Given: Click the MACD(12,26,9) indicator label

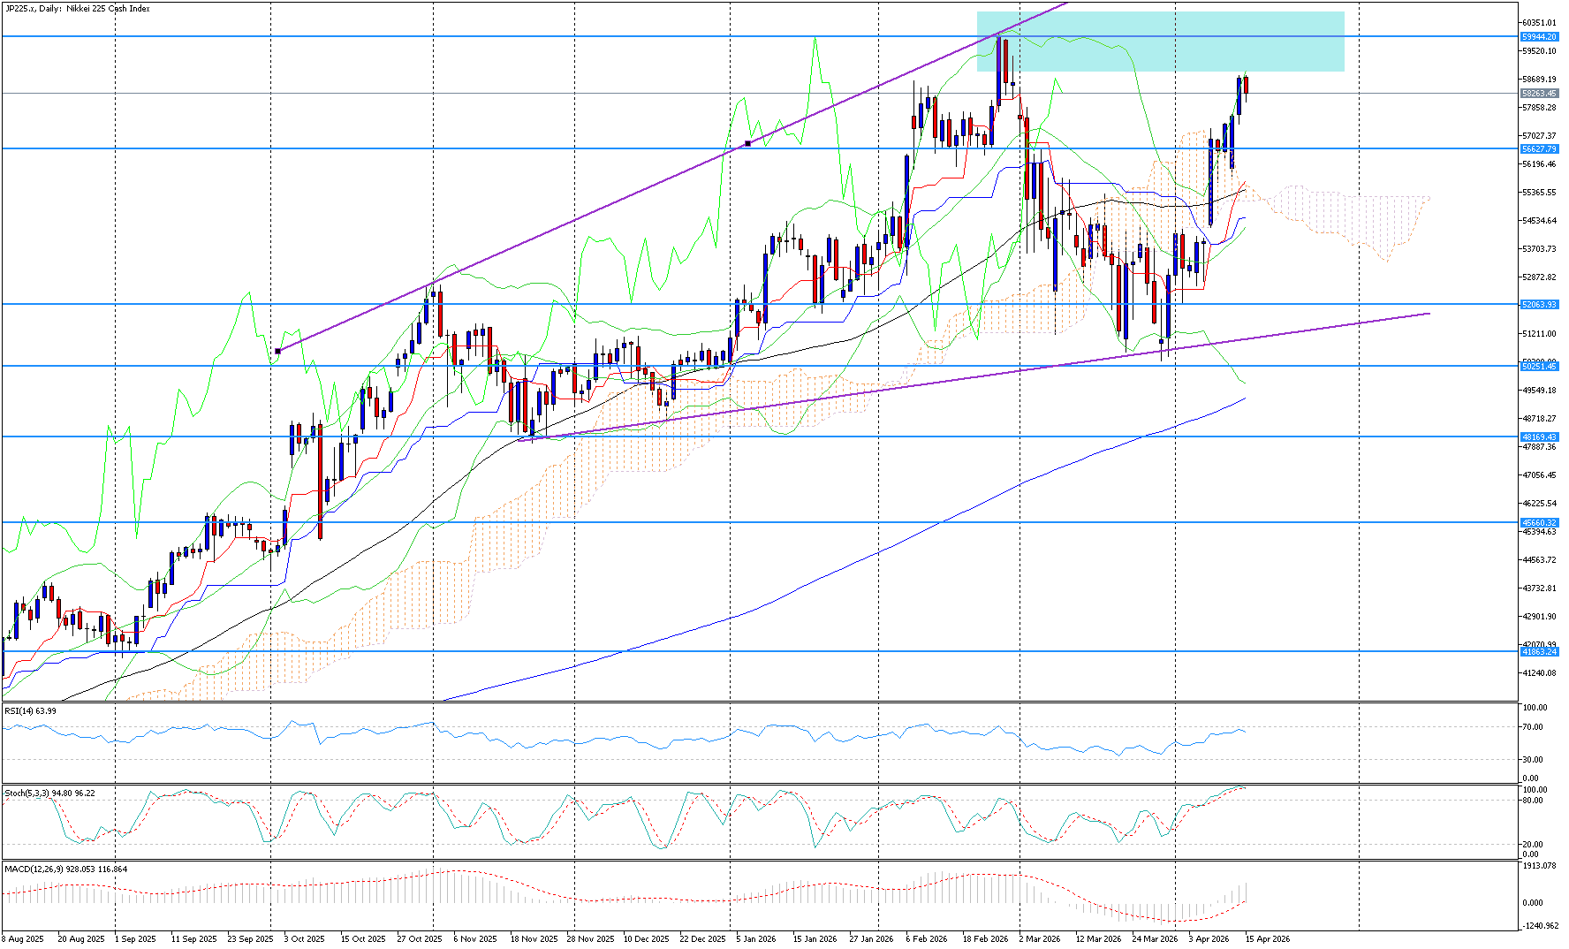Looking at the screenshot, I should pyautogui.click(x=65, y=869).
